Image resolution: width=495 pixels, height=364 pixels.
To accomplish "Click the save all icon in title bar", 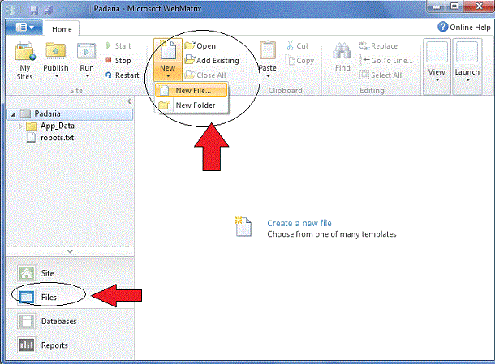I will (x=49, y=10).
